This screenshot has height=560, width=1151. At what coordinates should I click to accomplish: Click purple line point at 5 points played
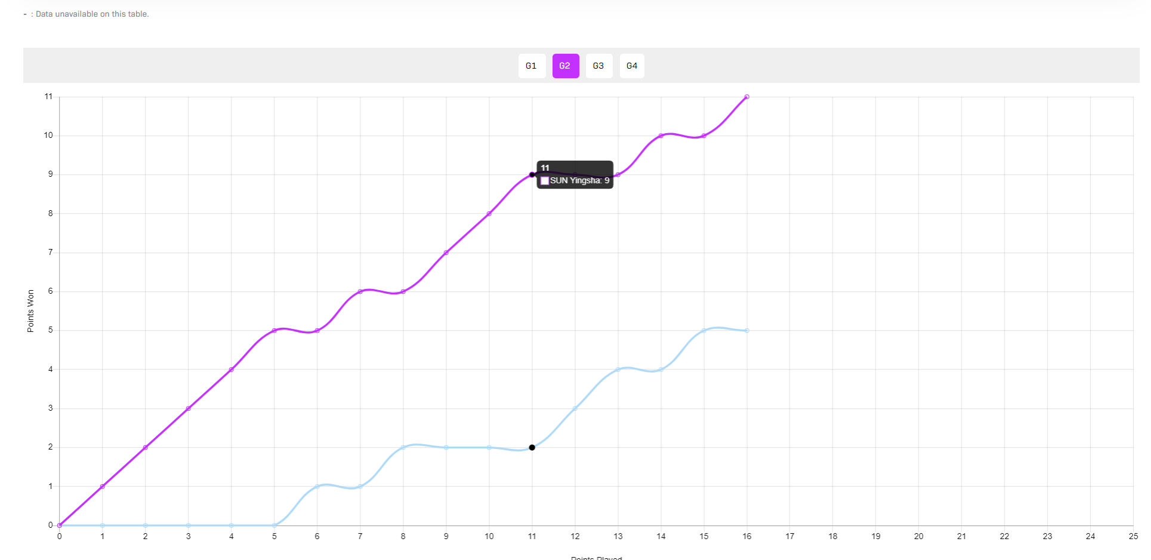pyautogui.click(x=274, y=330)
